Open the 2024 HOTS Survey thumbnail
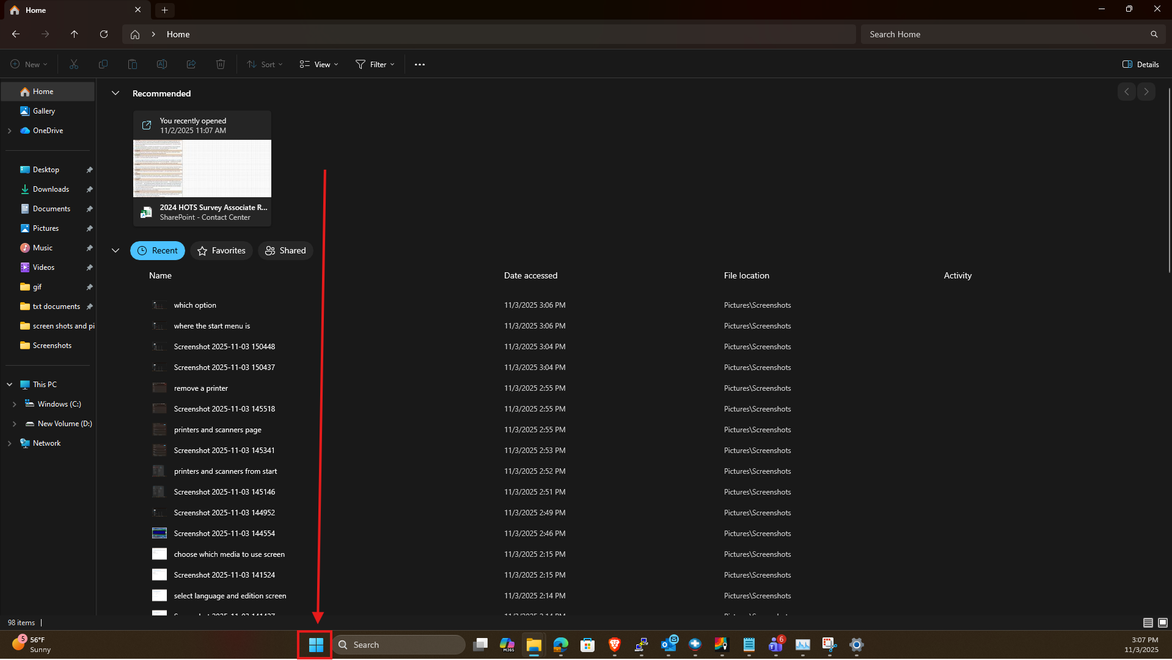The width and height of the screenshot is (1172, 660). click(202, 169)
